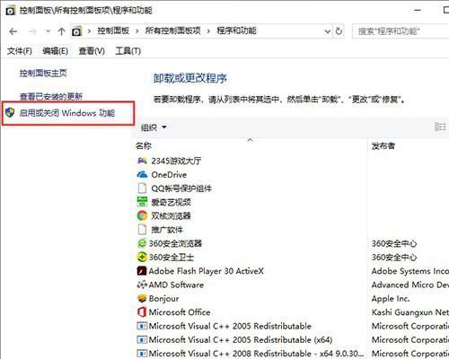
Task: Click publisher Apple Inc. cell
Action: [x=391, y=299]
